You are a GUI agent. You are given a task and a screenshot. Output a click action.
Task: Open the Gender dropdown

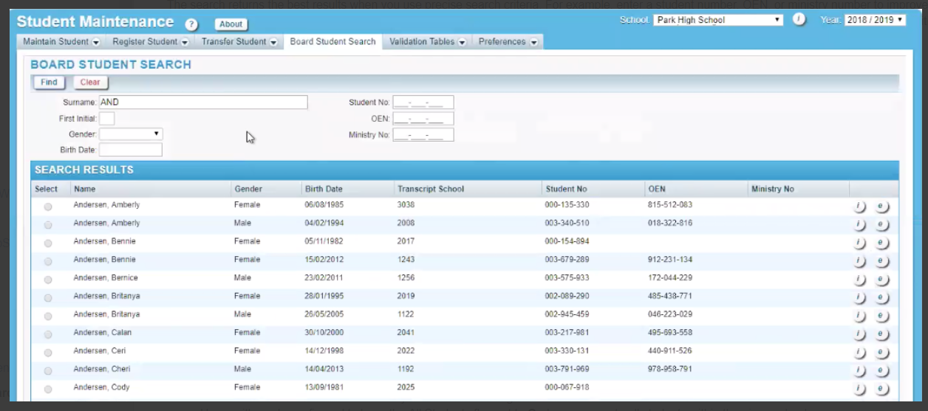tap(131, 134)
